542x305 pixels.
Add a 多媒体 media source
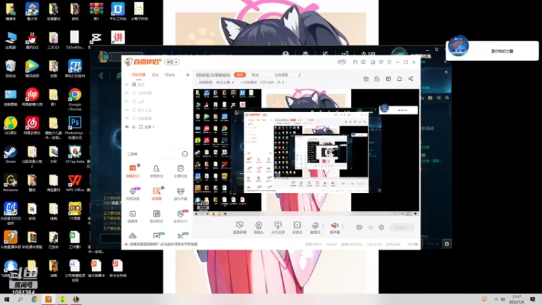coord(297,228)
